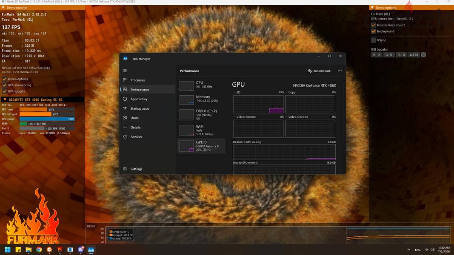Screen dimensions: 454x255
Task: Open the Startup apps page
Action: coord(140,108)
